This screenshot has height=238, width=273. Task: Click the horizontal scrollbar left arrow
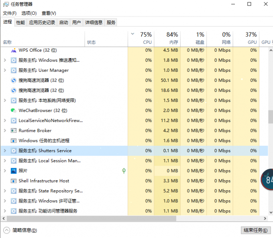point(4,218)
